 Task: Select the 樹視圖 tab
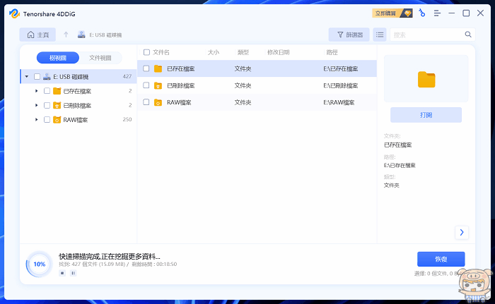[x=59, y=58]
